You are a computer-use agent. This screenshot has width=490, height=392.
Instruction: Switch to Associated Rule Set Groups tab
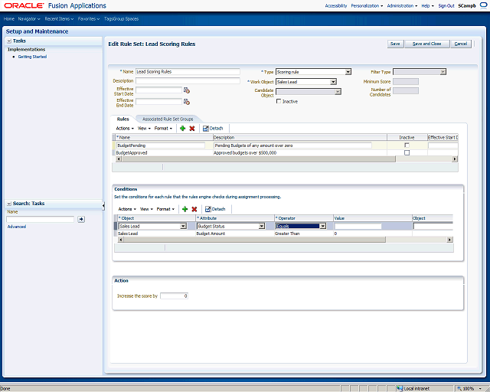coord(168,119)
